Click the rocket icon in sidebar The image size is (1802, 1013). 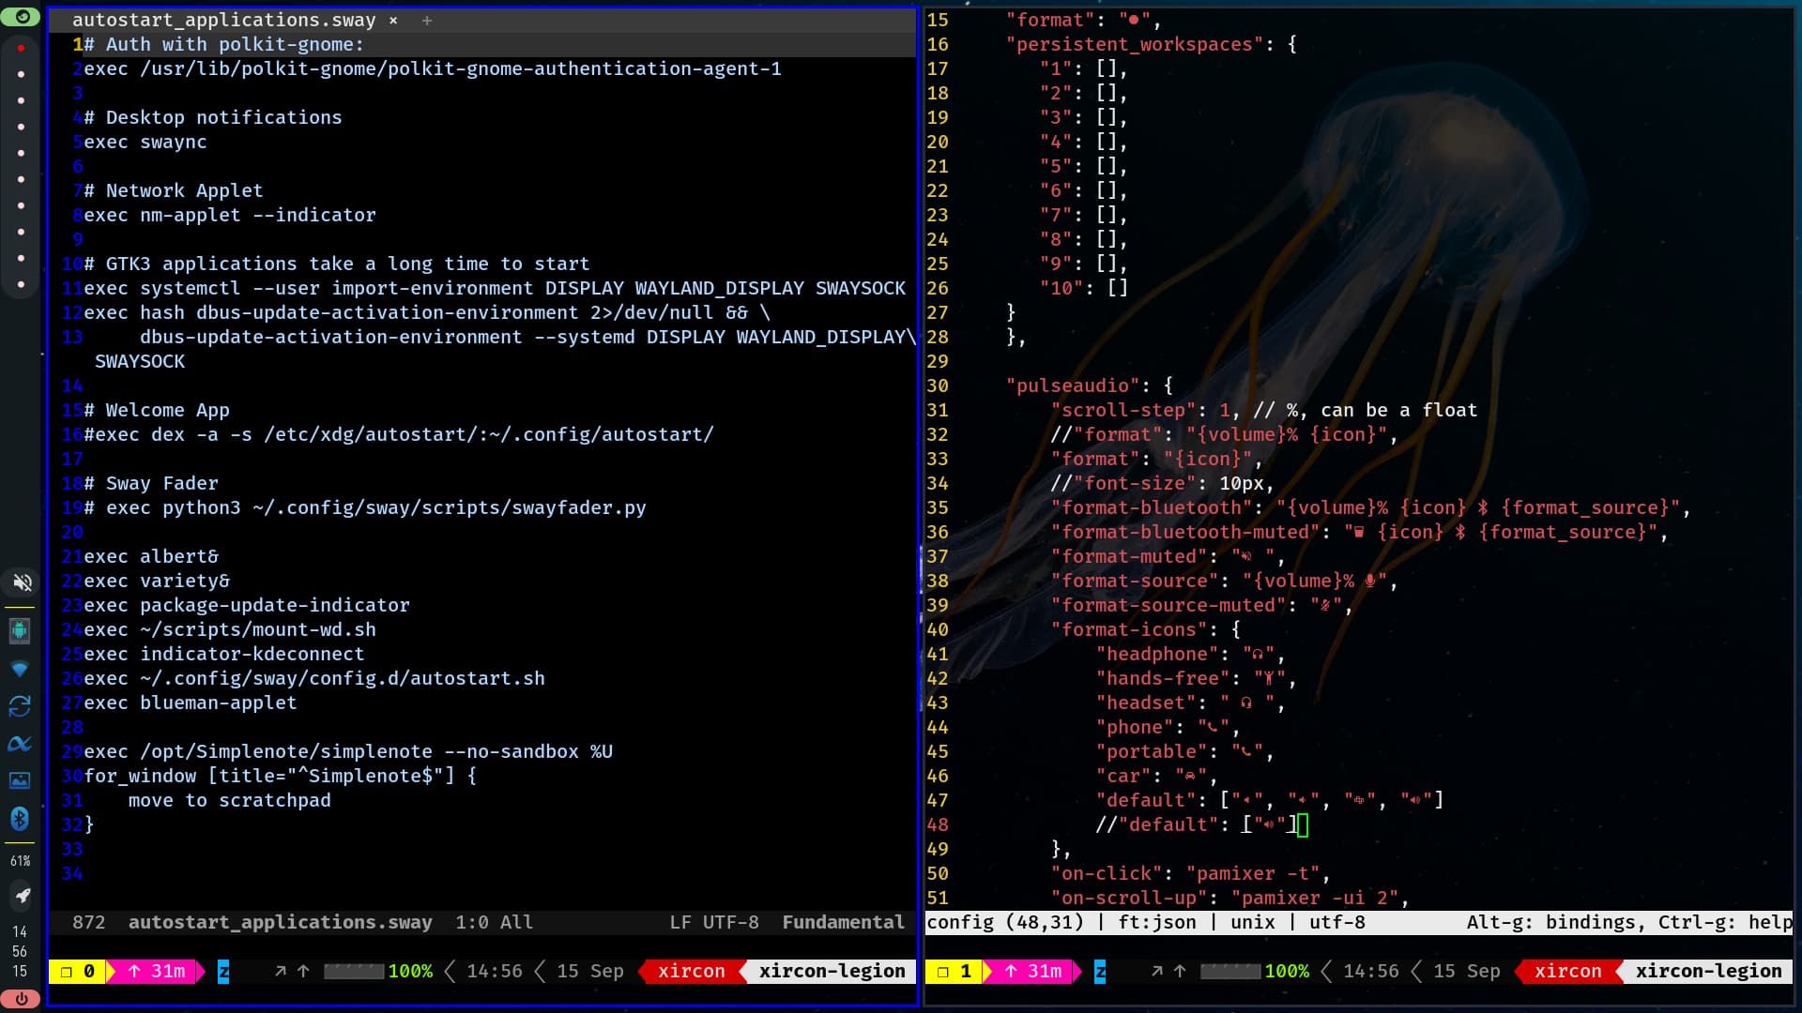pyautogui.click(x=21, y=896)
